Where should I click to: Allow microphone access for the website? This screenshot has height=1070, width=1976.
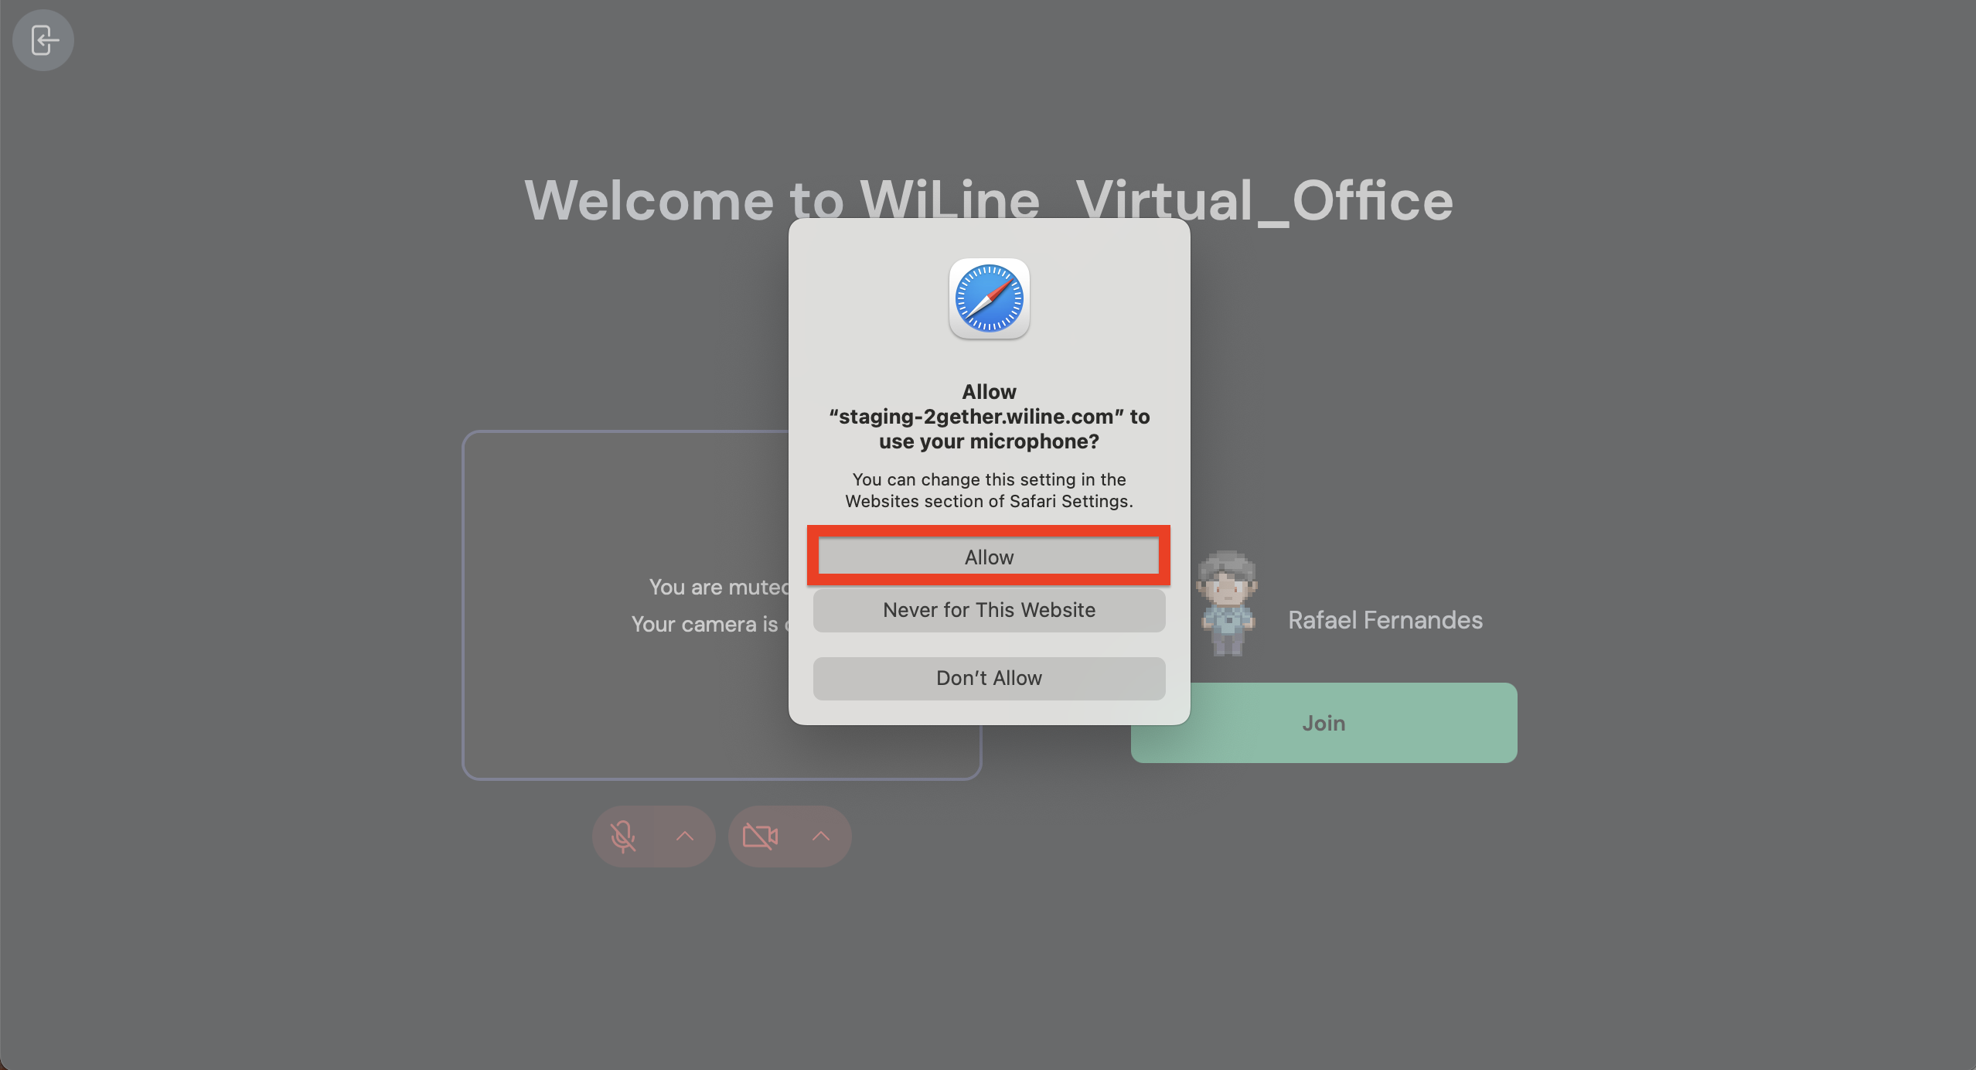989,557
